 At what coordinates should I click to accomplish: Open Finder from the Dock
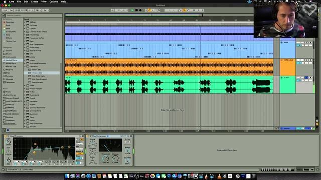pyautogui.click(x=67, y=176)
